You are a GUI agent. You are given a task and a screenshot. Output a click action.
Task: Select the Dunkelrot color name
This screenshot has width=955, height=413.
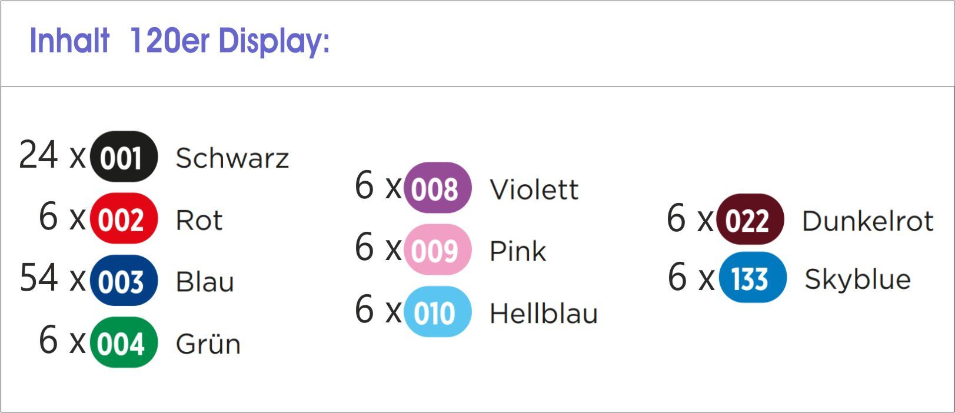pyautogui.click(x=867, y=221)
